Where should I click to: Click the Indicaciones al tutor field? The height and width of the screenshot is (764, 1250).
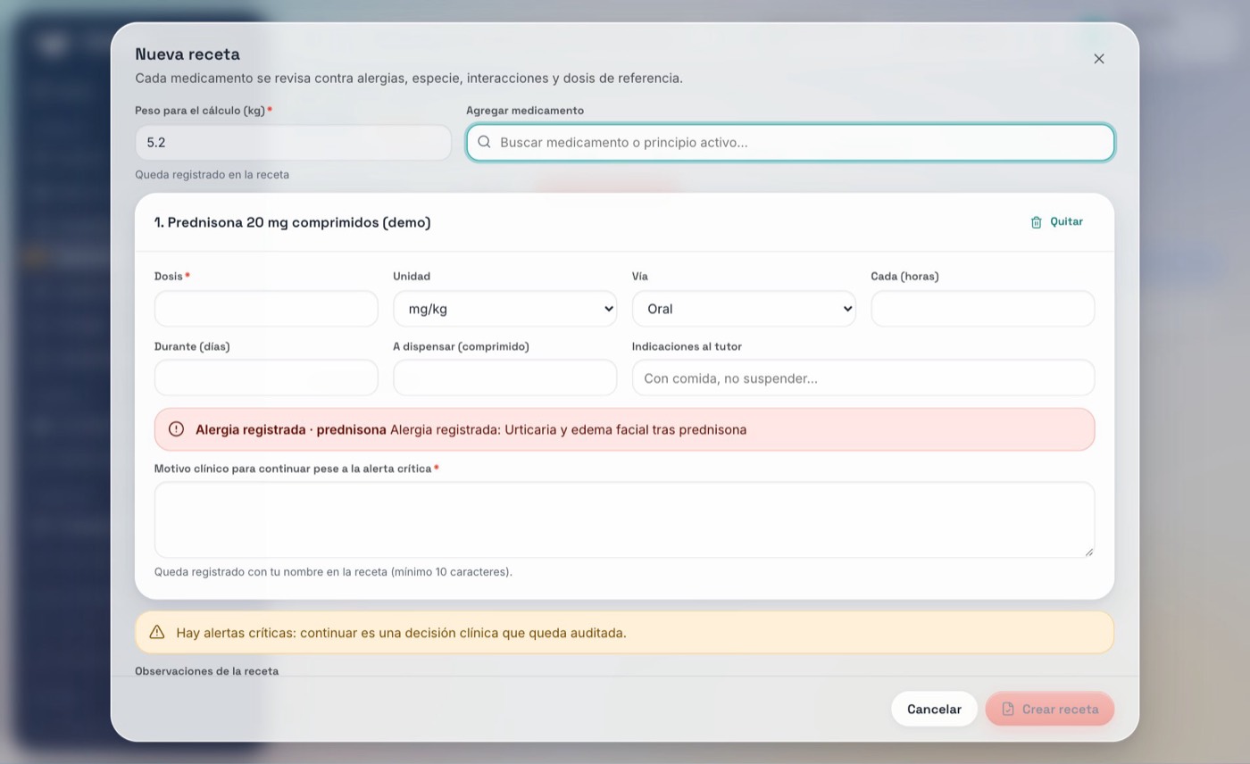tap(863, 378)
